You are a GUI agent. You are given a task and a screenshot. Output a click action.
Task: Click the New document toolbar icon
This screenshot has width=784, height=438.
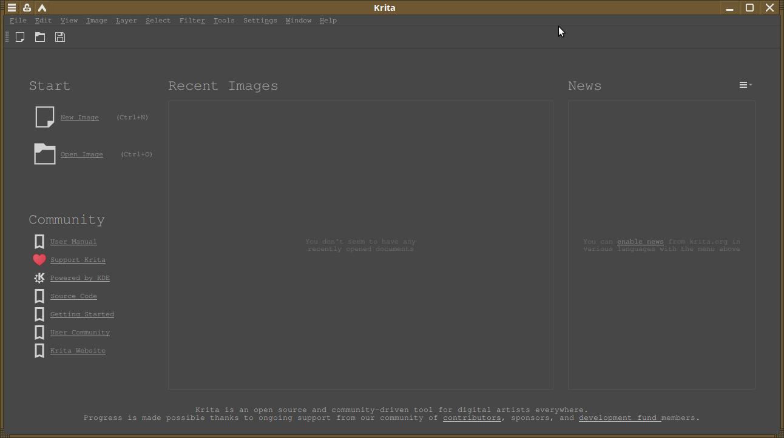[x=20, y=37]
